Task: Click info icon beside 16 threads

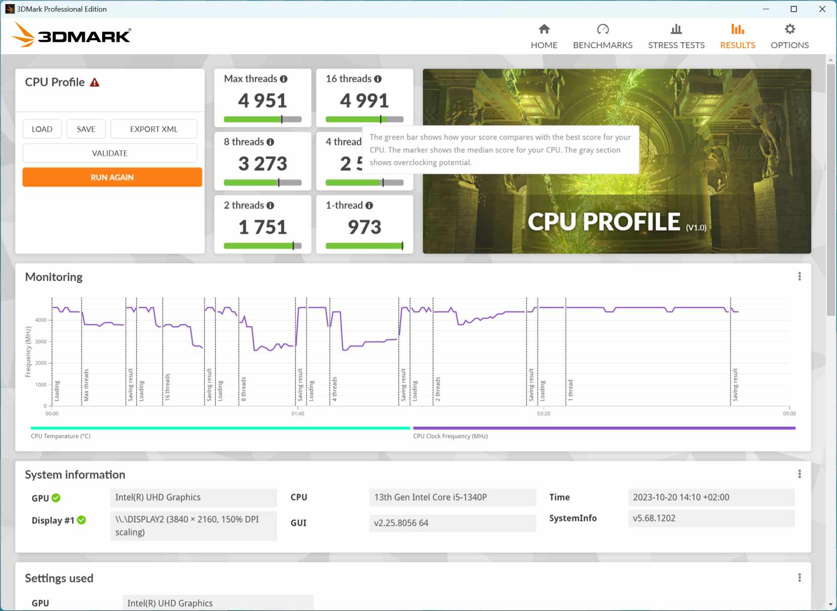Action: tap(378, 79)
